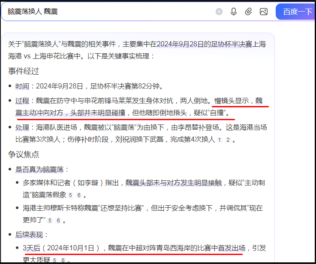Click the 百度一下 search button
Viewport: 316px width, 264px height.
tap(296, 12)
